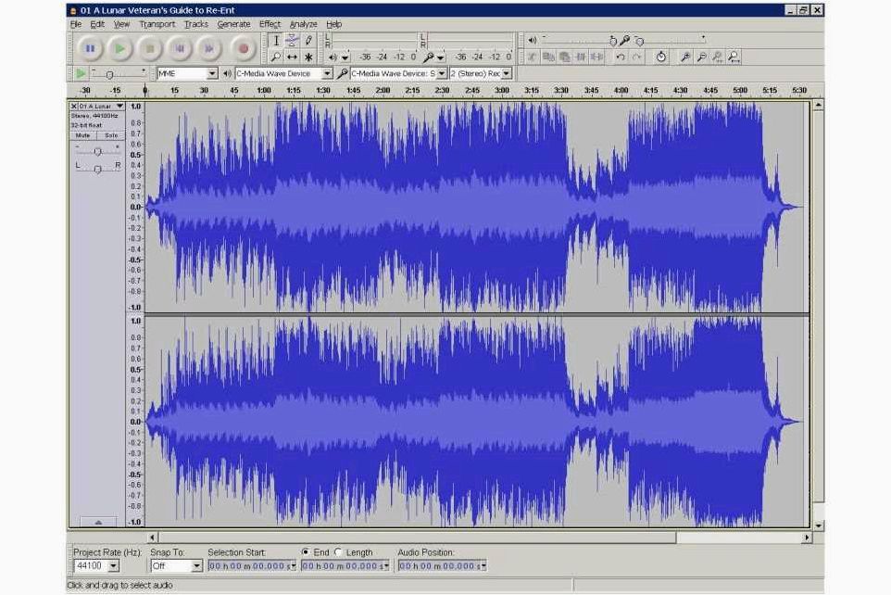Click the green Play button
This screenshot has height=595, width=891.
tap(119, 49)
